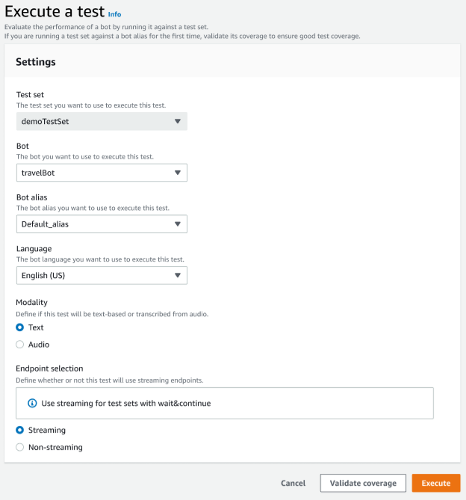Click the Settings panel header
Screen dimensions: 466x500
tap(36, 62)
